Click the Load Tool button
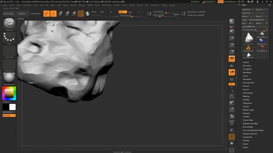The width and height of the screenshot is (273, 153). click(x=248, y=9)
